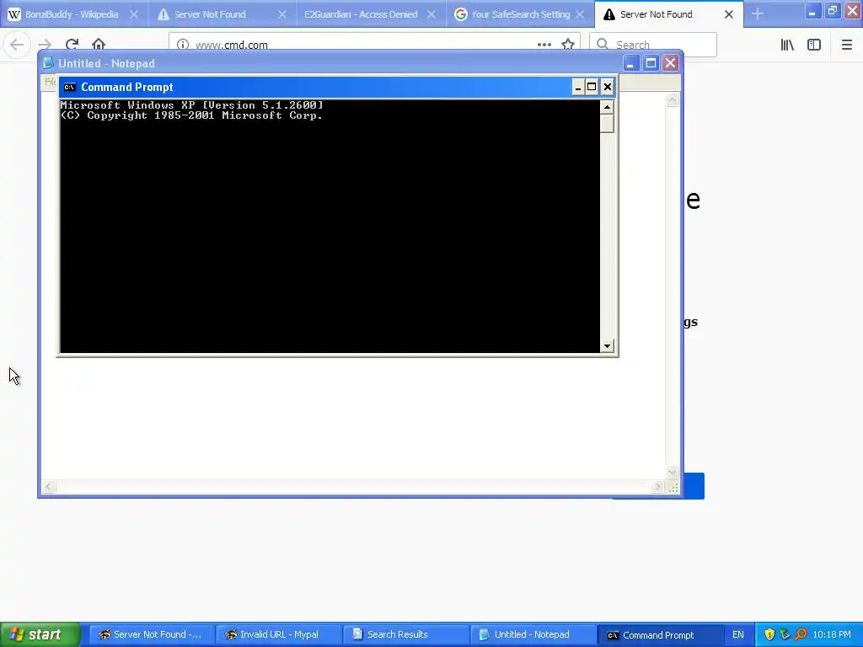Close the active Server Not Found tab
Screen dimensions: 863x647
(x=729, y=14)
